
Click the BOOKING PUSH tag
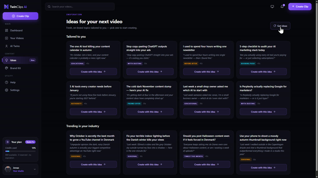tap(248, 63)
